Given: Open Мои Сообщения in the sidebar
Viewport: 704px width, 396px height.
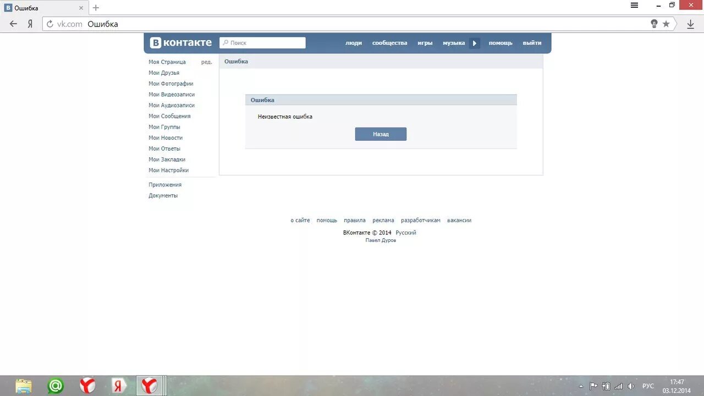Looking at the screenshot, I should 169,116.
